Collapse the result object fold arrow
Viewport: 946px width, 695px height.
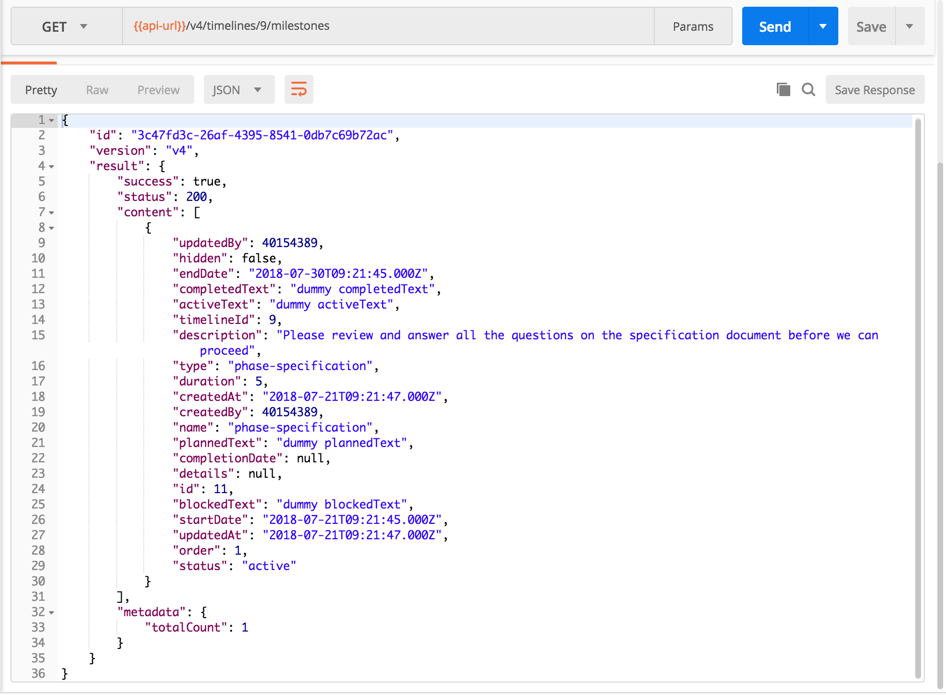(51, 167)
